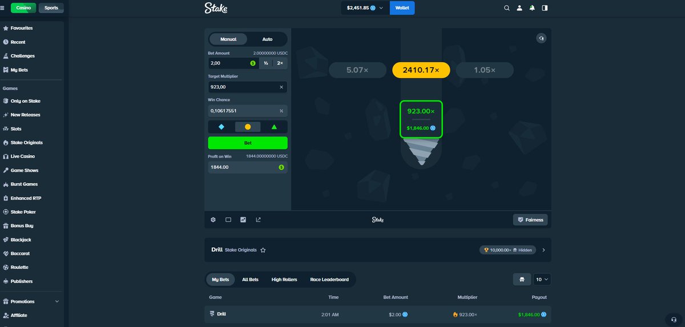Click the 1.05× result pill
685x327 pixels.
[x=485, y=70]
